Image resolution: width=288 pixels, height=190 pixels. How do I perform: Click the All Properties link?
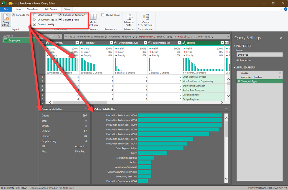point(244,60)
